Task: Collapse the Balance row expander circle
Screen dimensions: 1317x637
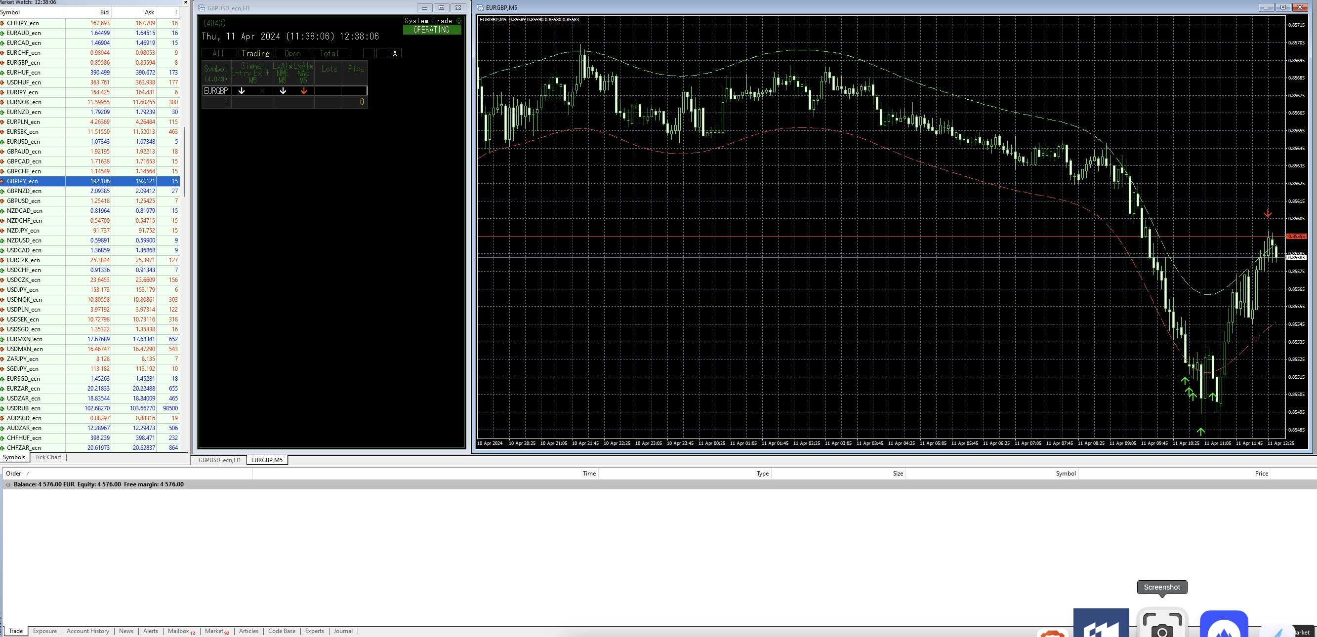Action: coord(8,484)
